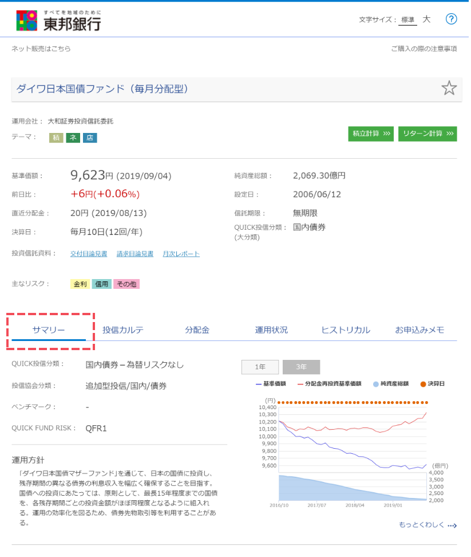Click the リターン計算 button

[x=428, y=134]
